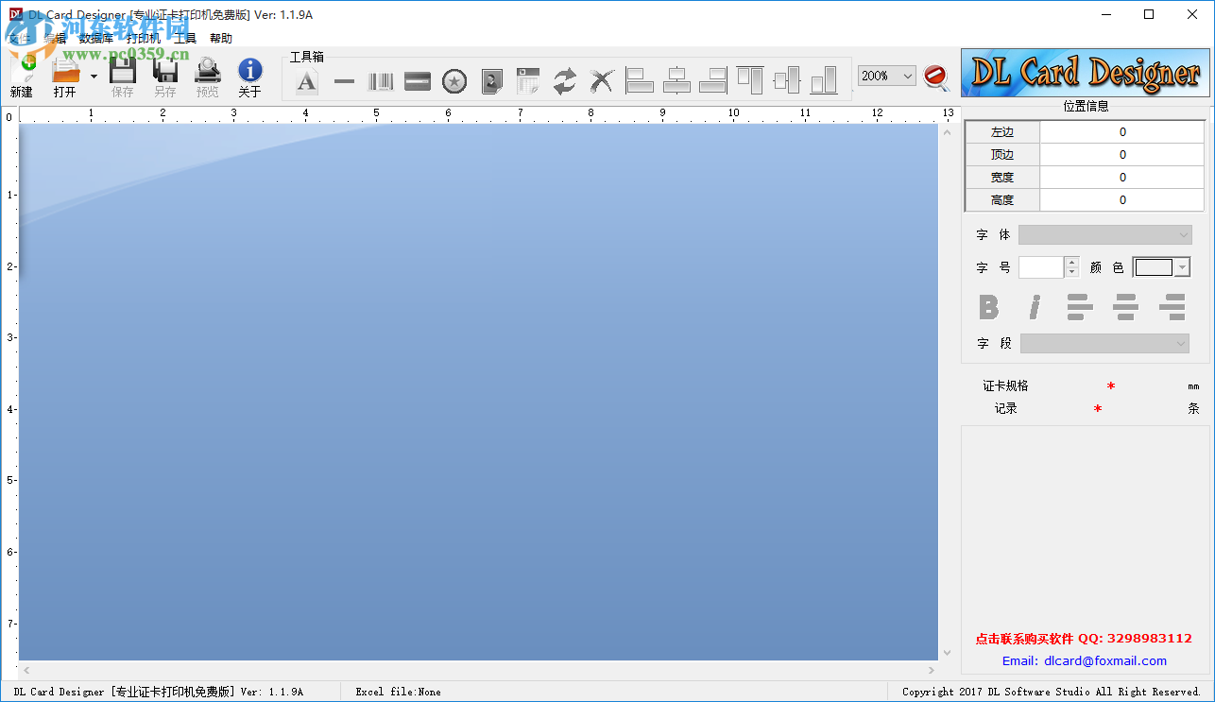
Task: Click the dlcard@foxmail.com email link
Action: click(1084, 660)
